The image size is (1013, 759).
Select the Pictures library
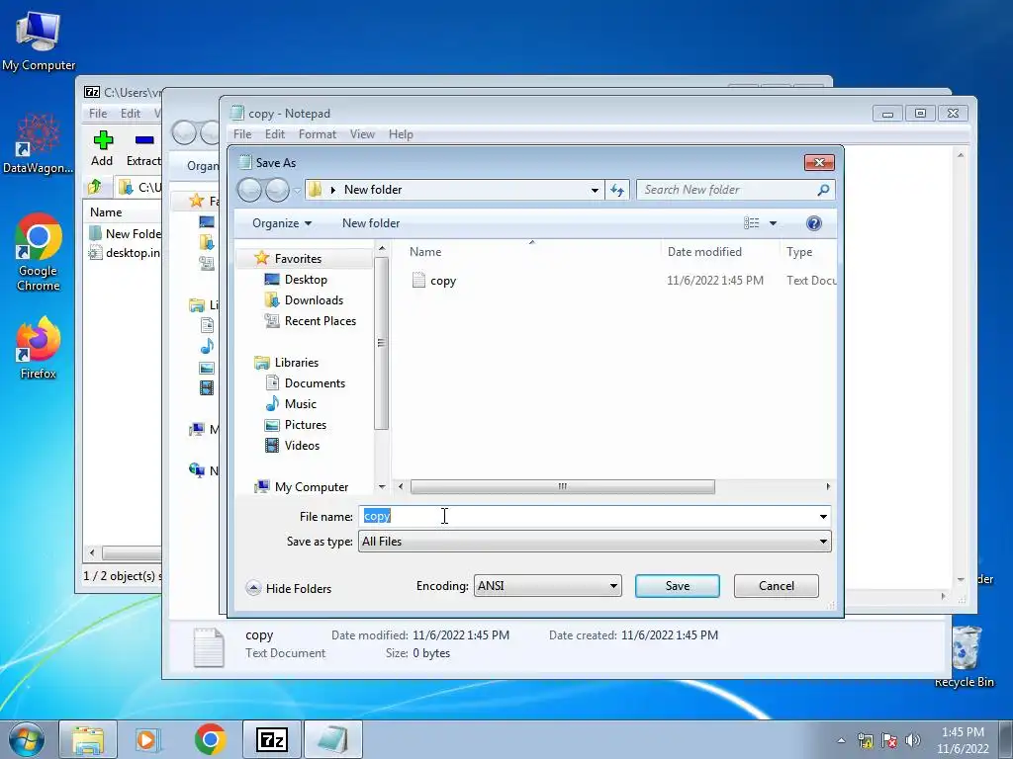pyautogui.click(x=306, y=425)
